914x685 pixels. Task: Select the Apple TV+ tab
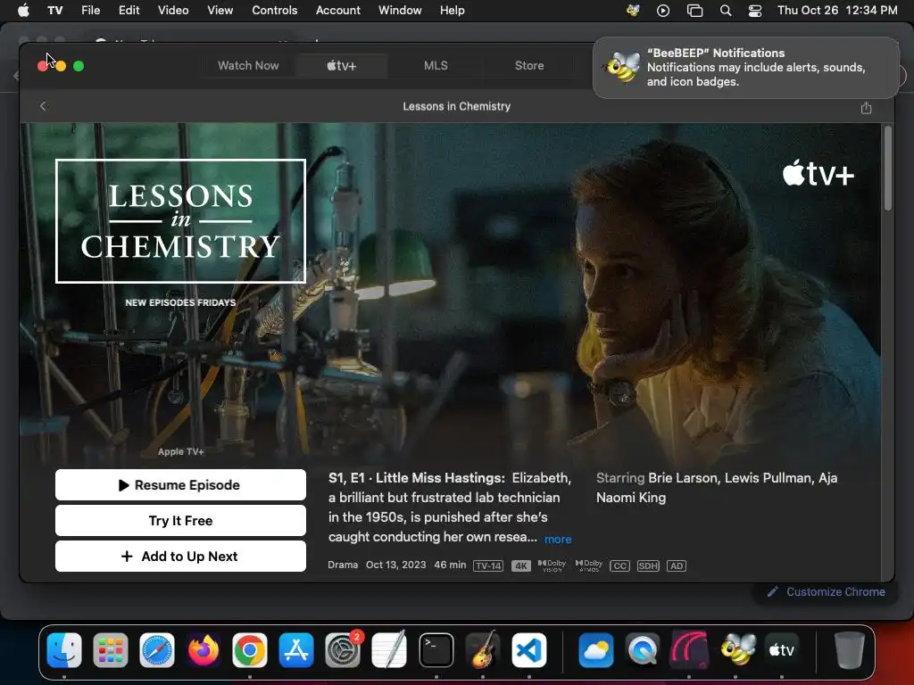(x=342, y=66)
